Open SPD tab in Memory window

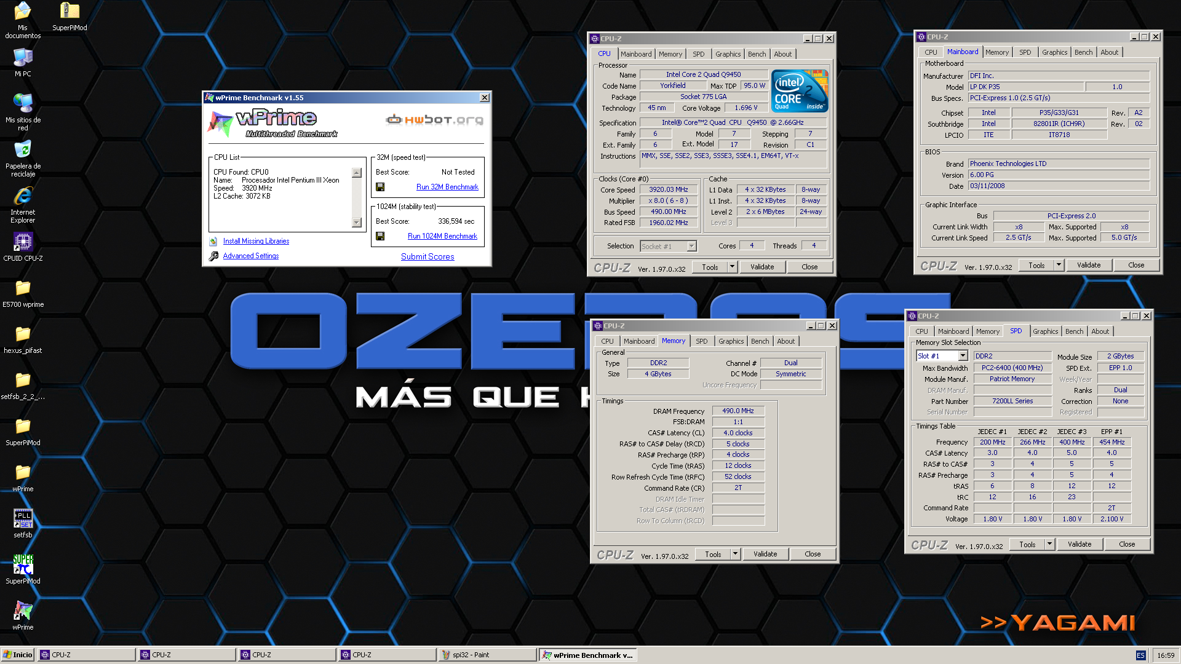[701, 341]
